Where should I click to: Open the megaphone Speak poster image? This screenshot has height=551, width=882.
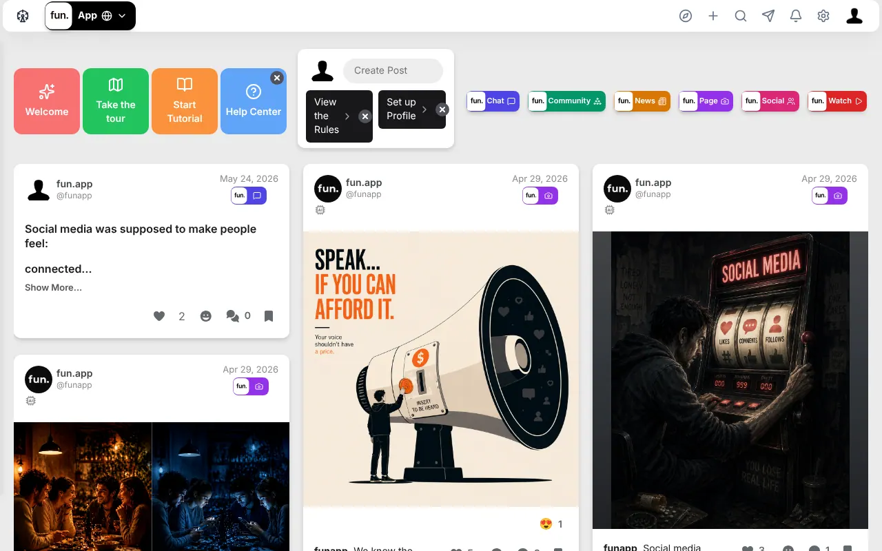[441, 369]
